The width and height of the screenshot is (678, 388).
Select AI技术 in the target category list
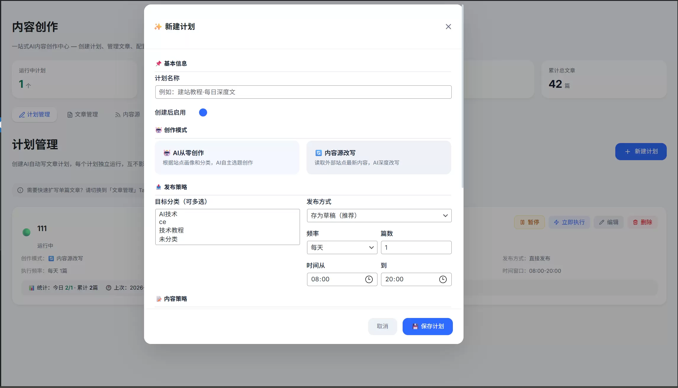[x=227, y=214]
